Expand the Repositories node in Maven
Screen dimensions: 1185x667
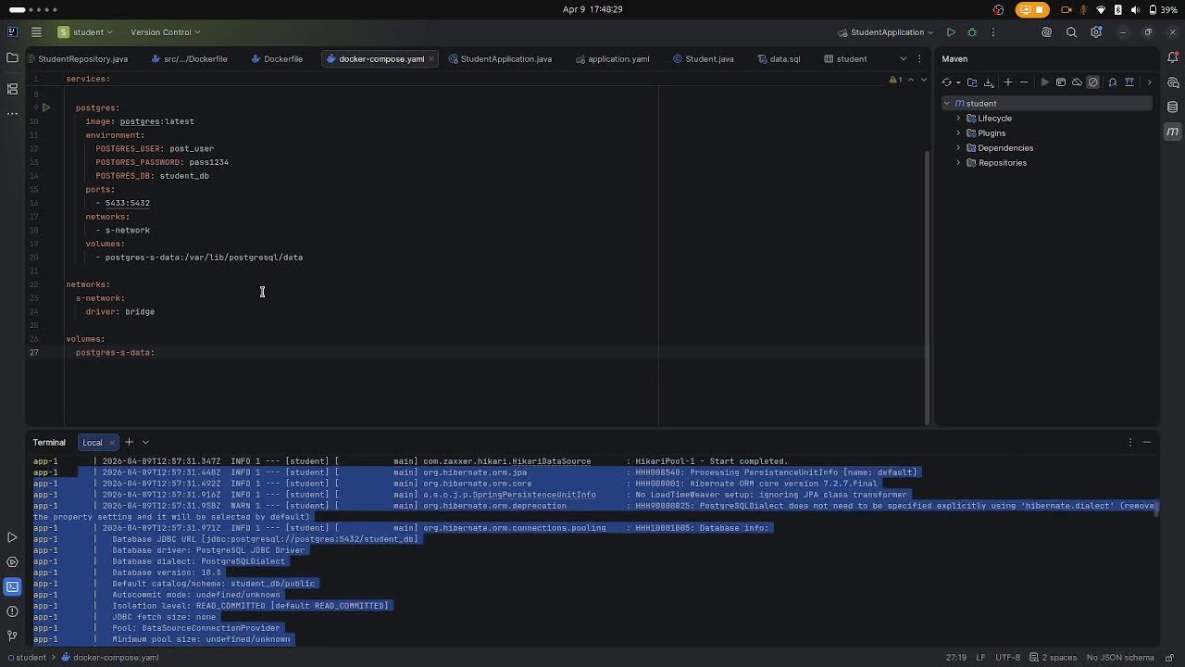[x=959, y=163]
